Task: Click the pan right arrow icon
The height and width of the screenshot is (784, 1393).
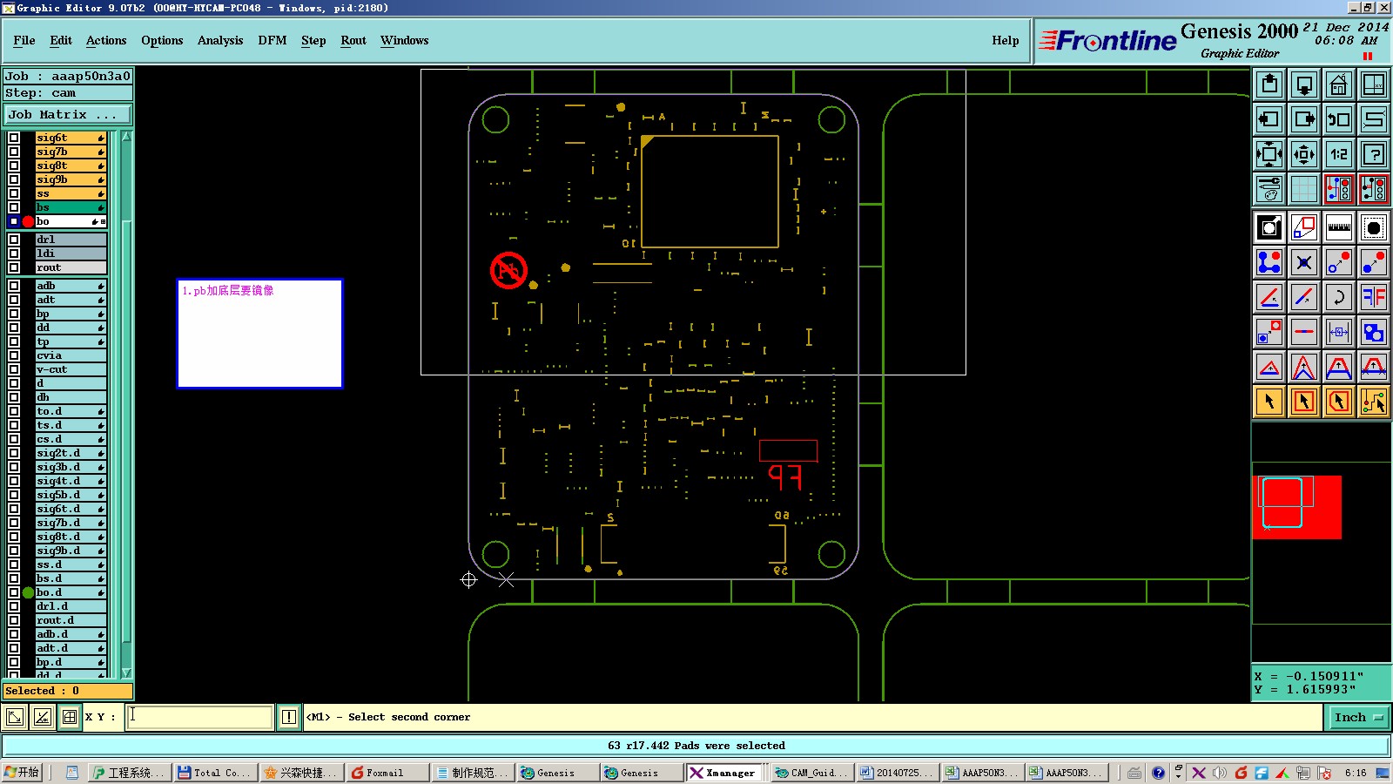Action: (1304, 119)
